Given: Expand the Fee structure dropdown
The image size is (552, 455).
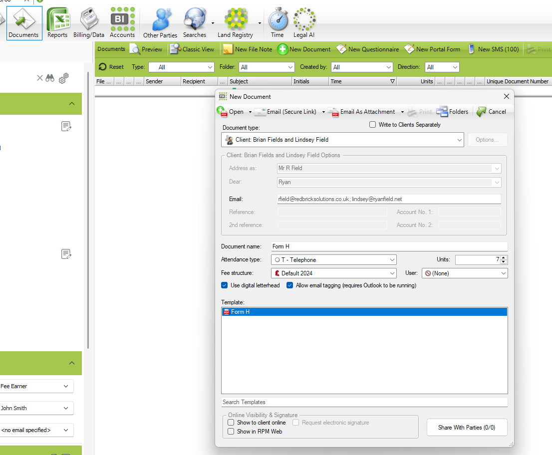Looking at the screenshot, I should (x=392, y=273).
